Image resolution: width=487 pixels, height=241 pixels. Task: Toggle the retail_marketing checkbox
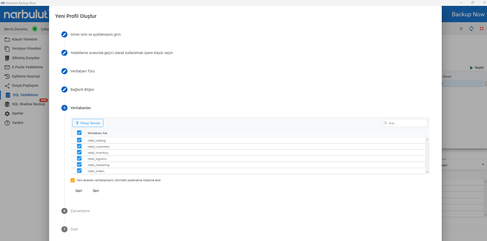(79, 164)
